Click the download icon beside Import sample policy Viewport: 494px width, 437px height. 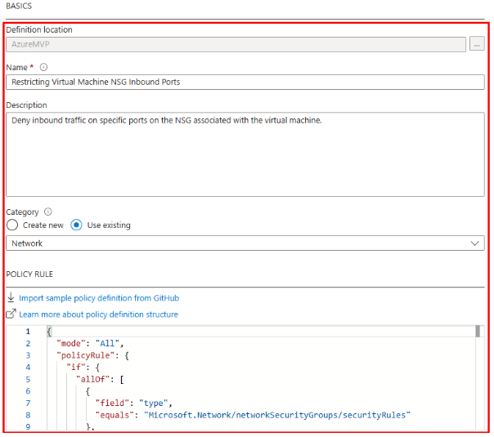click(11, 297)
